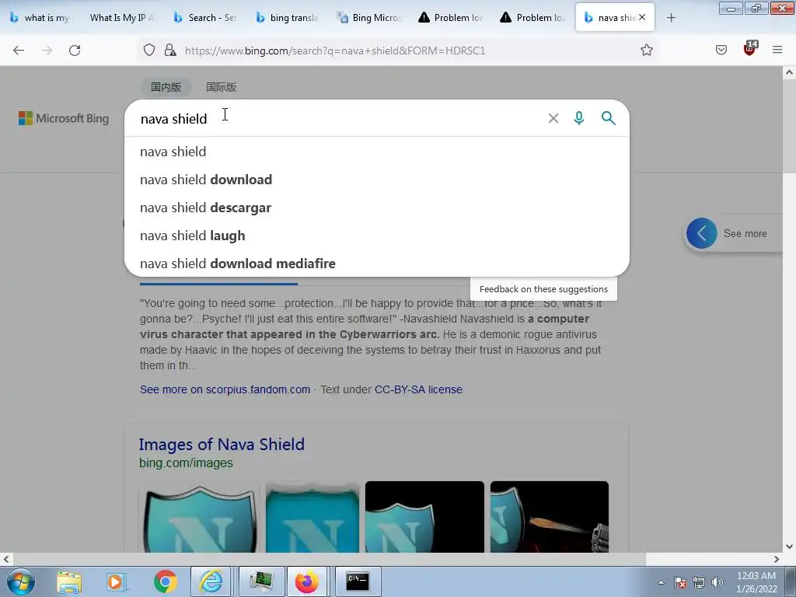Image resolution: width=796 pixels, height=597 pixels.
Task: Save page with the Pocket icon
Action: click(x=721, y=50)
